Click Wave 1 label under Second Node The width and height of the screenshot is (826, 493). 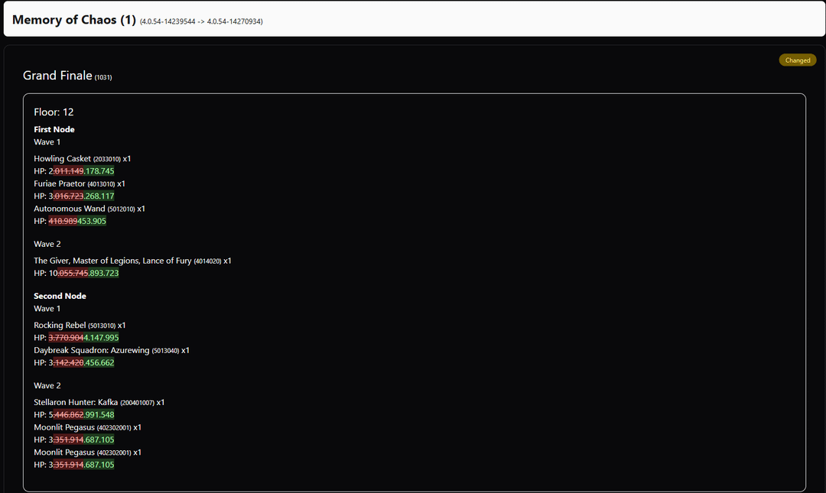coord(47,309)
